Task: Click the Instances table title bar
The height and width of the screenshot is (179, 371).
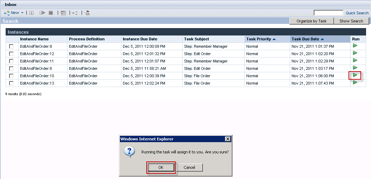Action: [186, 32]
